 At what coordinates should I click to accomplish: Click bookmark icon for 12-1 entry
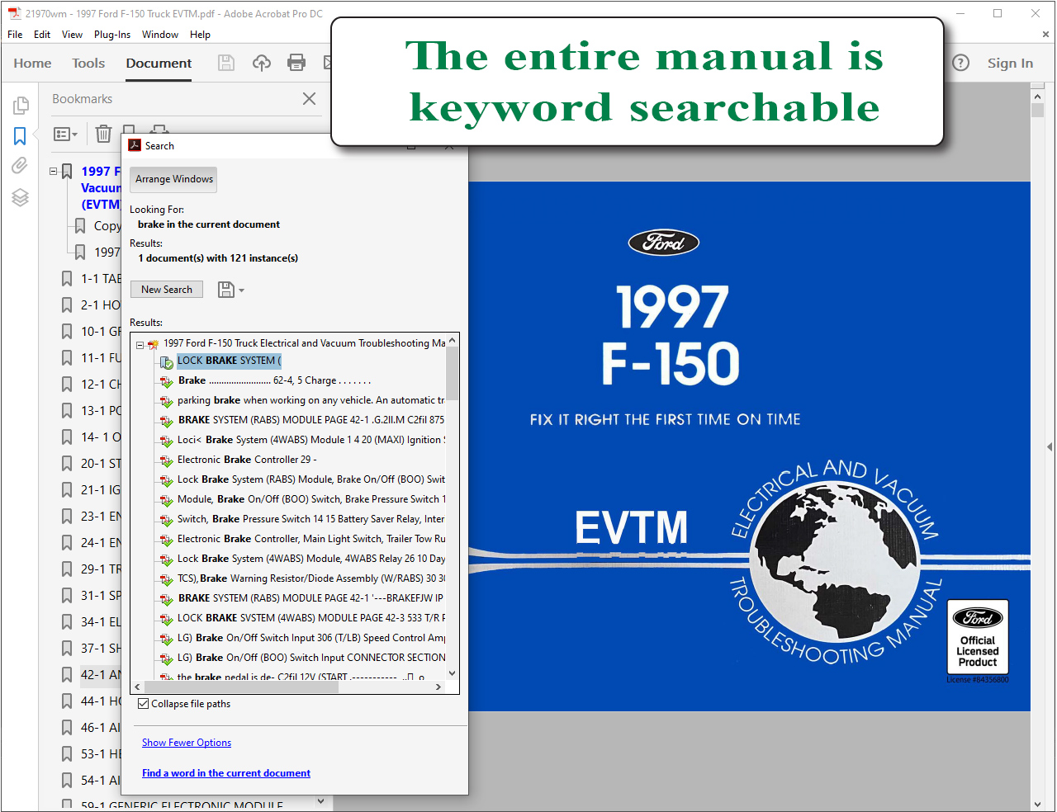pos(67,385)
